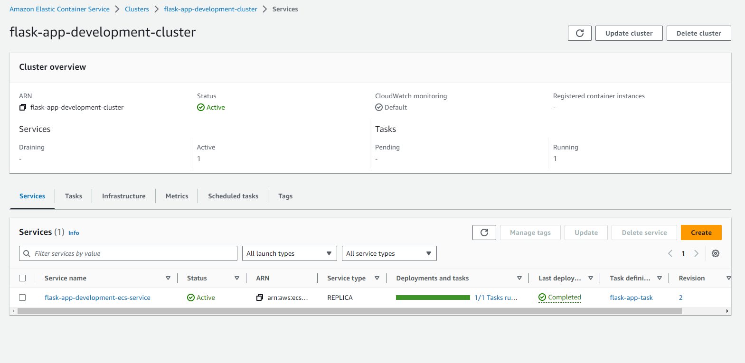This screenshot has width=745, height=363.
Task: Sort by Service name column arrow
Action: 168,278
